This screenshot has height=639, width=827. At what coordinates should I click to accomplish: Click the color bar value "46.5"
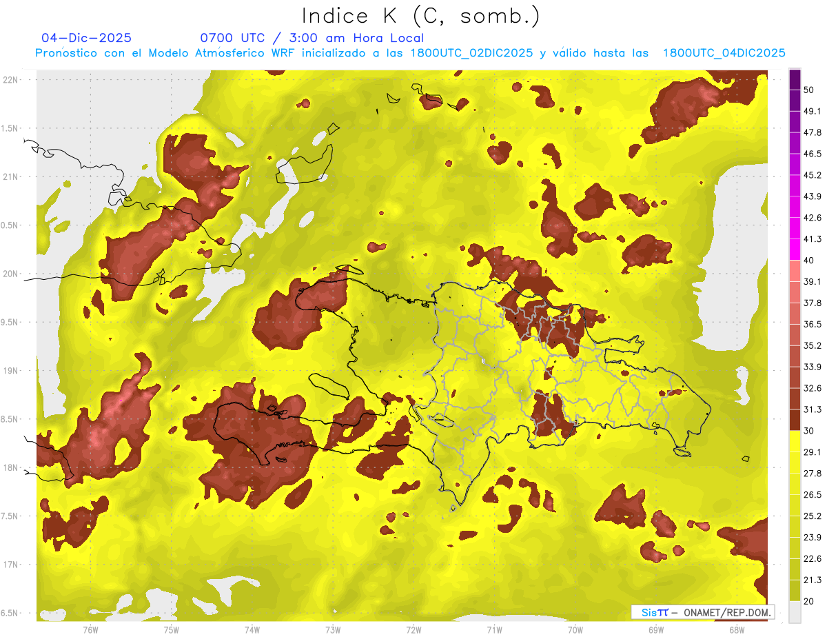tap(813, 154)
